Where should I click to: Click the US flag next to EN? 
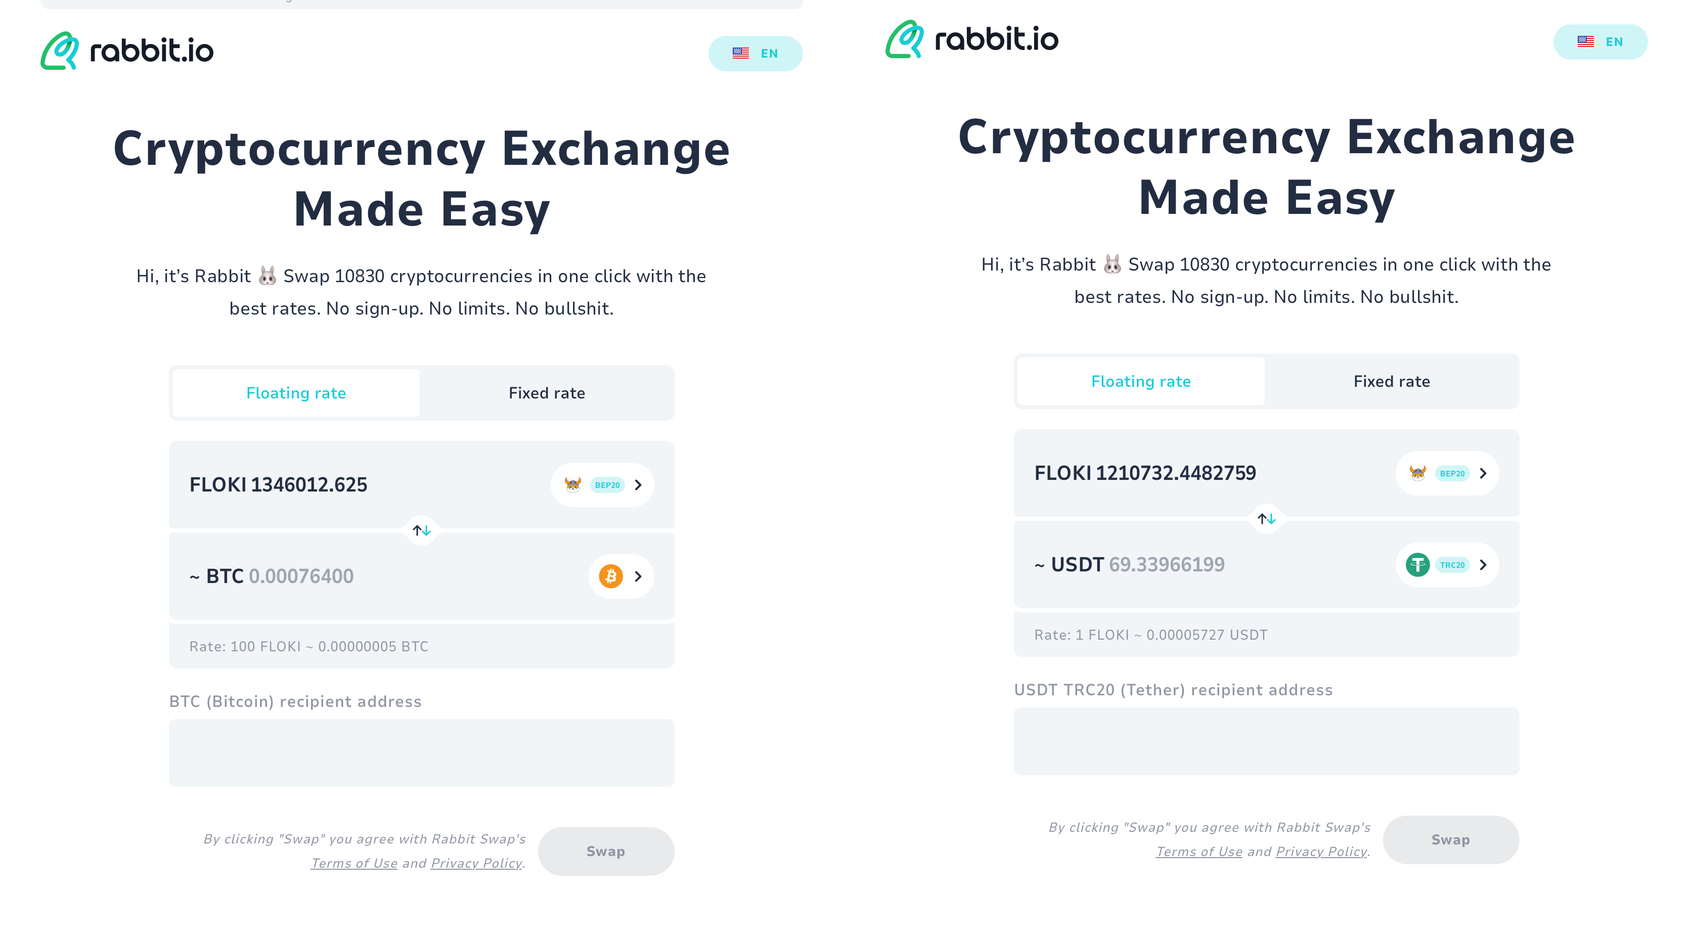[741, 53]
